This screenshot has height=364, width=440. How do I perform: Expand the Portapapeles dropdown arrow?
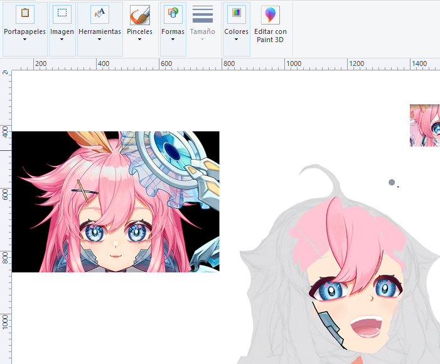click(24, 40)
